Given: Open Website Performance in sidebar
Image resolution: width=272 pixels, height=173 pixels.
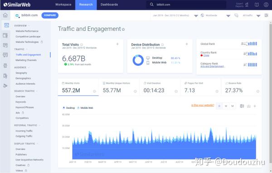Looking at the screenshot, I should (27, 31).
